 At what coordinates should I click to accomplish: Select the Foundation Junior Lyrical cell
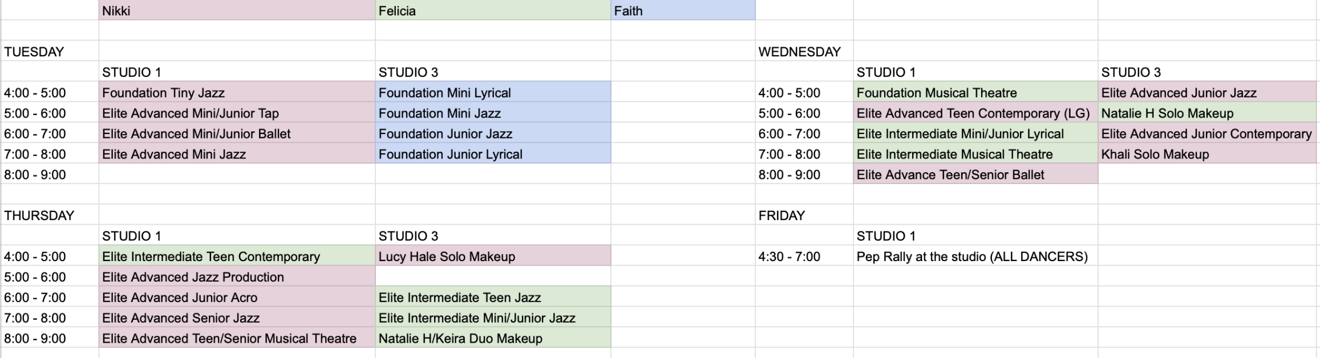pos(493,154)
